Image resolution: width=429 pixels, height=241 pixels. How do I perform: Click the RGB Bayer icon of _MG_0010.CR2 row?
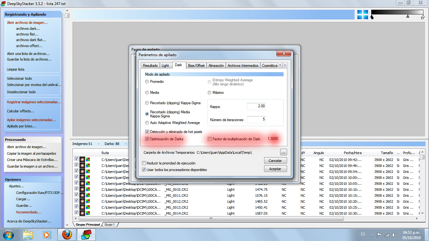click(88, 190)
